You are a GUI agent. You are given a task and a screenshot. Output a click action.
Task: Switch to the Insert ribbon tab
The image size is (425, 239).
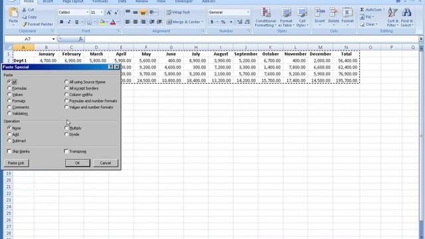pos(48,1)
